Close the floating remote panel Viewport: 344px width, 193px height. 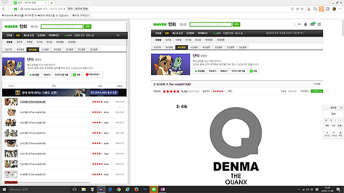click(x=341, y=107)
